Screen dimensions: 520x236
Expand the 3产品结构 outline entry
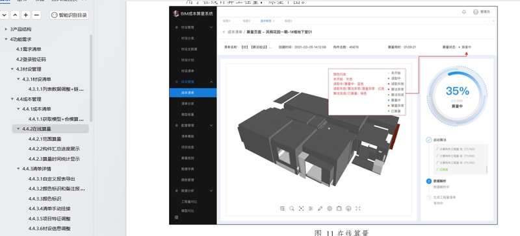pyautogui.click(x=6, y=29)
